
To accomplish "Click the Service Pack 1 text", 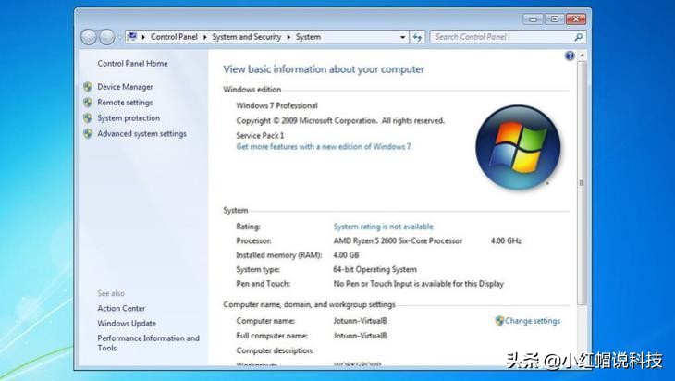I will (260, 135).
